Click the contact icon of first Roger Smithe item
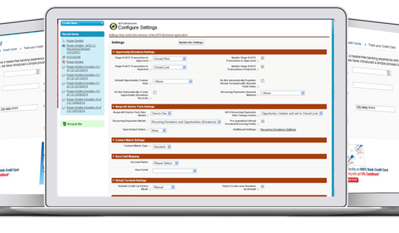399x233 pixels. tap(64, 41)
